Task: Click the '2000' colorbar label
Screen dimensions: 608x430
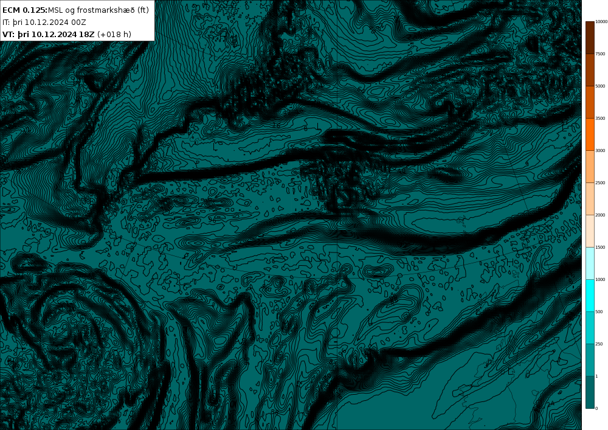Action: pyautogui.click(x=600, y=215)
